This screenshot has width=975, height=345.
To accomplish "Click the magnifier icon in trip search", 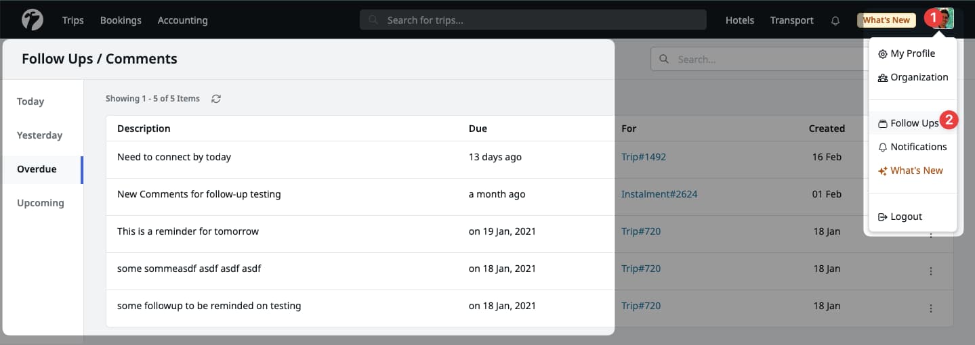I will coord(373,20).
